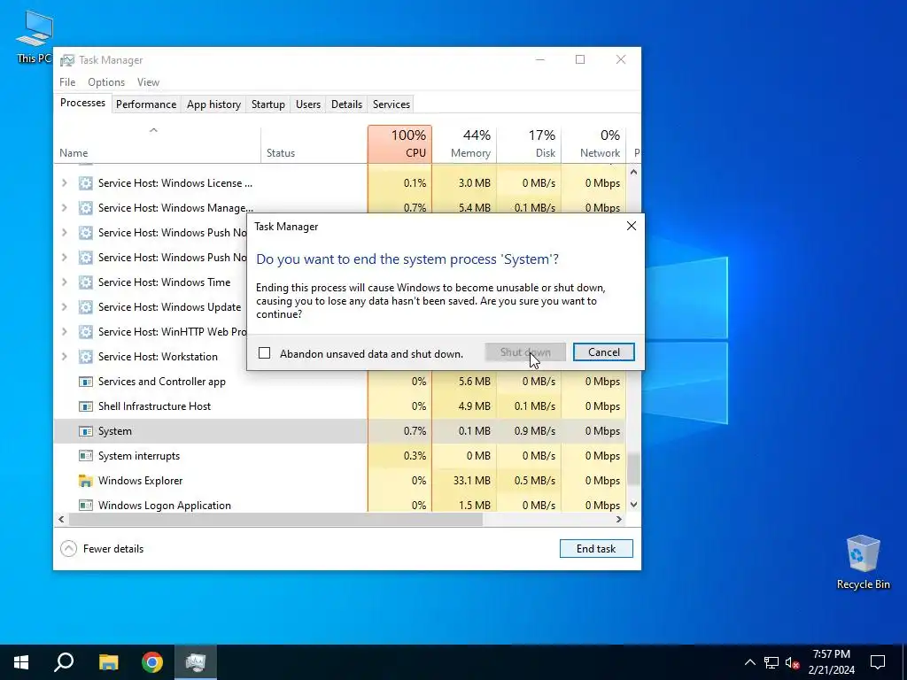Viewport: 907px width, 680px height.
Task: Click the This PC desktop icon
Action: click(x=35, y=37)
